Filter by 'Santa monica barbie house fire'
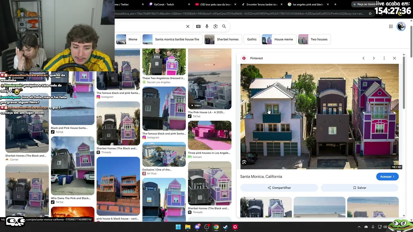413x232 pixels. (x=172, y=39)
